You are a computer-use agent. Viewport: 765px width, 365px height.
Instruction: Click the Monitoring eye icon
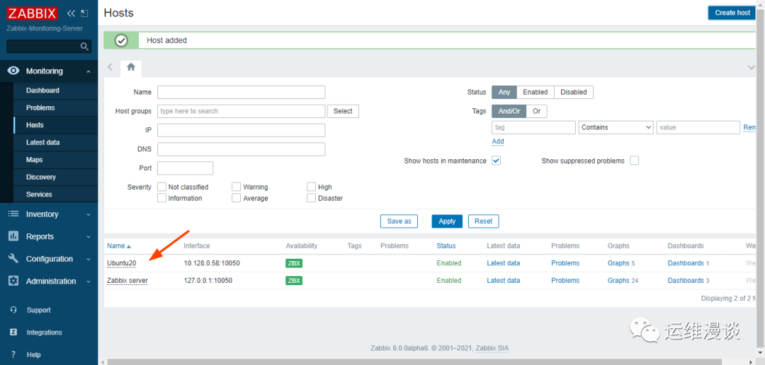pos(13,71)
